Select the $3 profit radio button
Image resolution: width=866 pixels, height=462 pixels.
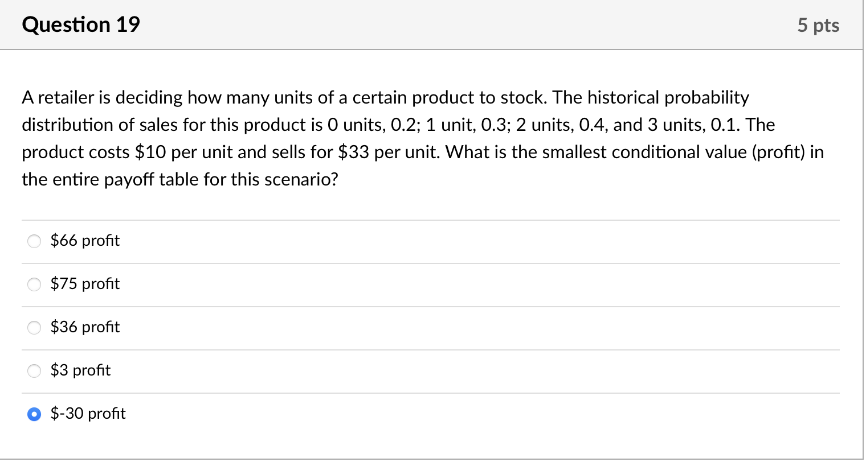point(34,371)
